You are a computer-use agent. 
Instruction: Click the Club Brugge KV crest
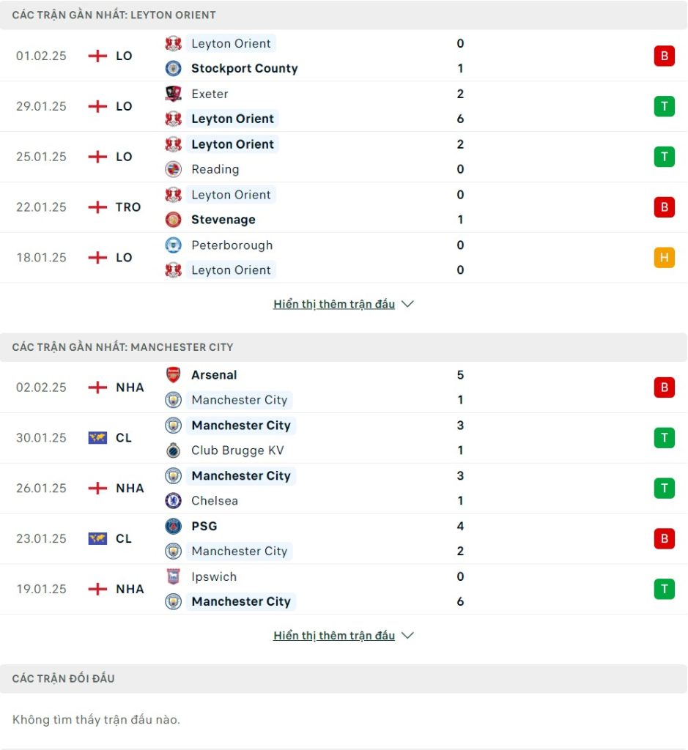tap(173, 450)
